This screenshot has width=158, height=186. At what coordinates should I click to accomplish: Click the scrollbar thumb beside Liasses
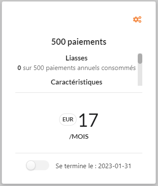click(140, 59)
